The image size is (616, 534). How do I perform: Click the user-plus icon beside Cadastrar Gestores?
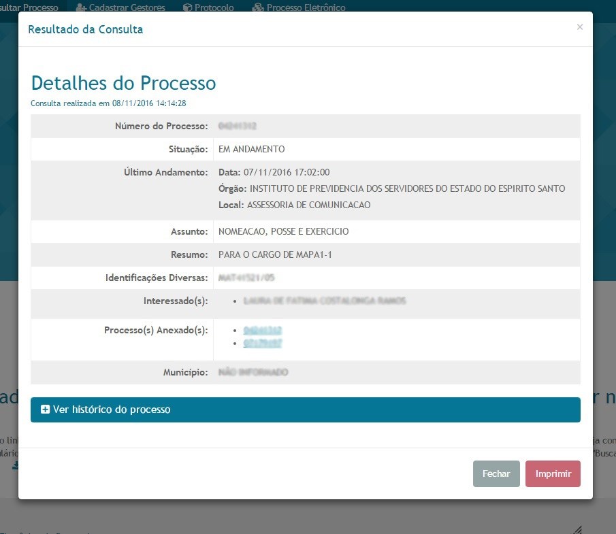[81, 7]
